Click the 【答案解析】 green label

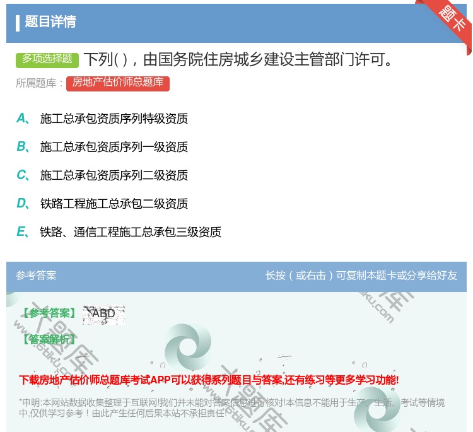49,339
